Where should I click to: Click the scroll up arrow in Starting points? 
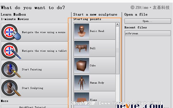[118, 24]
